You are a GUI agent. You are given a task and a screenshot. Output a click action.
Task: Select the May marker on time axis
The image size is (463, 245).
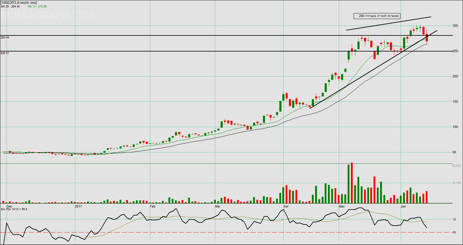click(342, 206)
